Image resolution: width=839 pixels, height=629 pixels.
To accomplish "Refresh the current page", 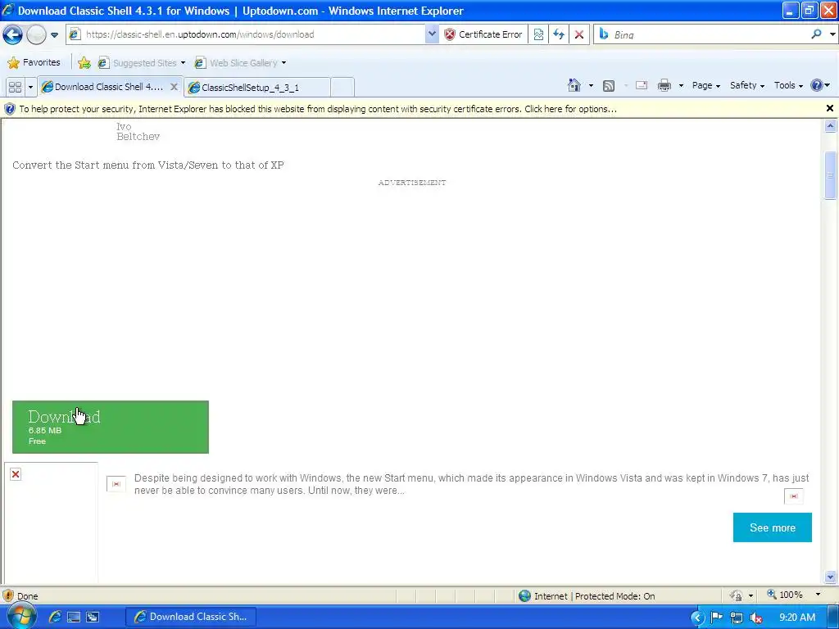I will 559,34.
